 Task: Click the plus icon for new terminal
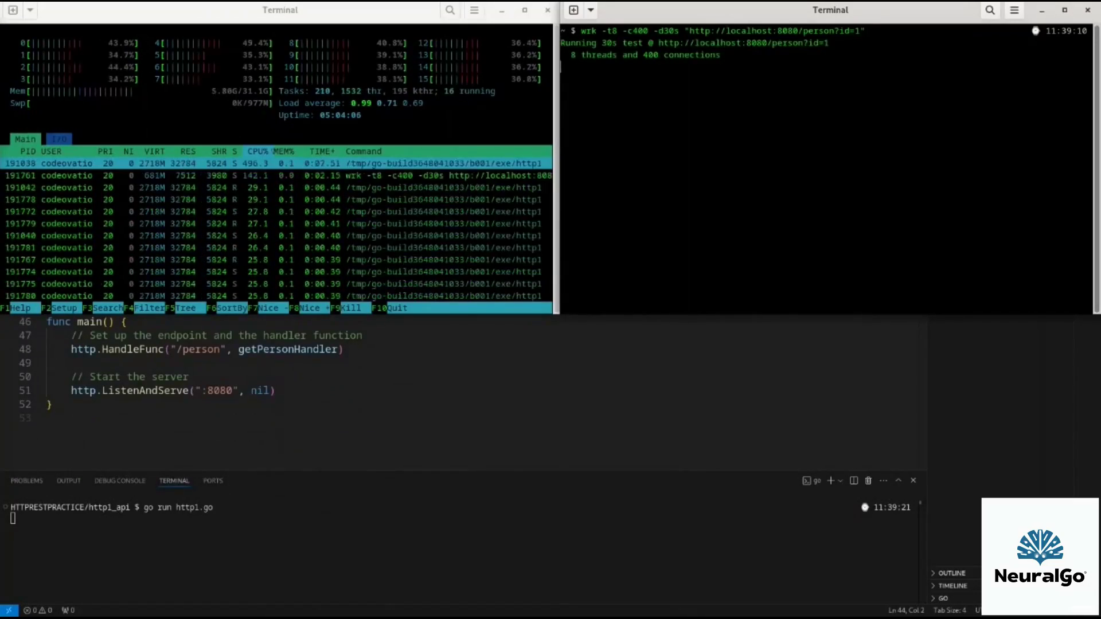[830, 480]
